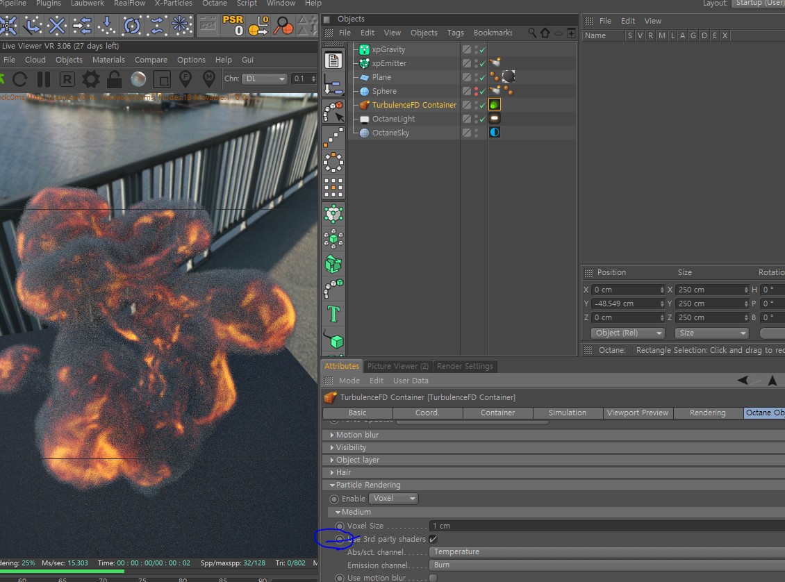Collapse the Medium section
Image resolution: width=785 pixels, height=582 pixels.
coord(356,512)
